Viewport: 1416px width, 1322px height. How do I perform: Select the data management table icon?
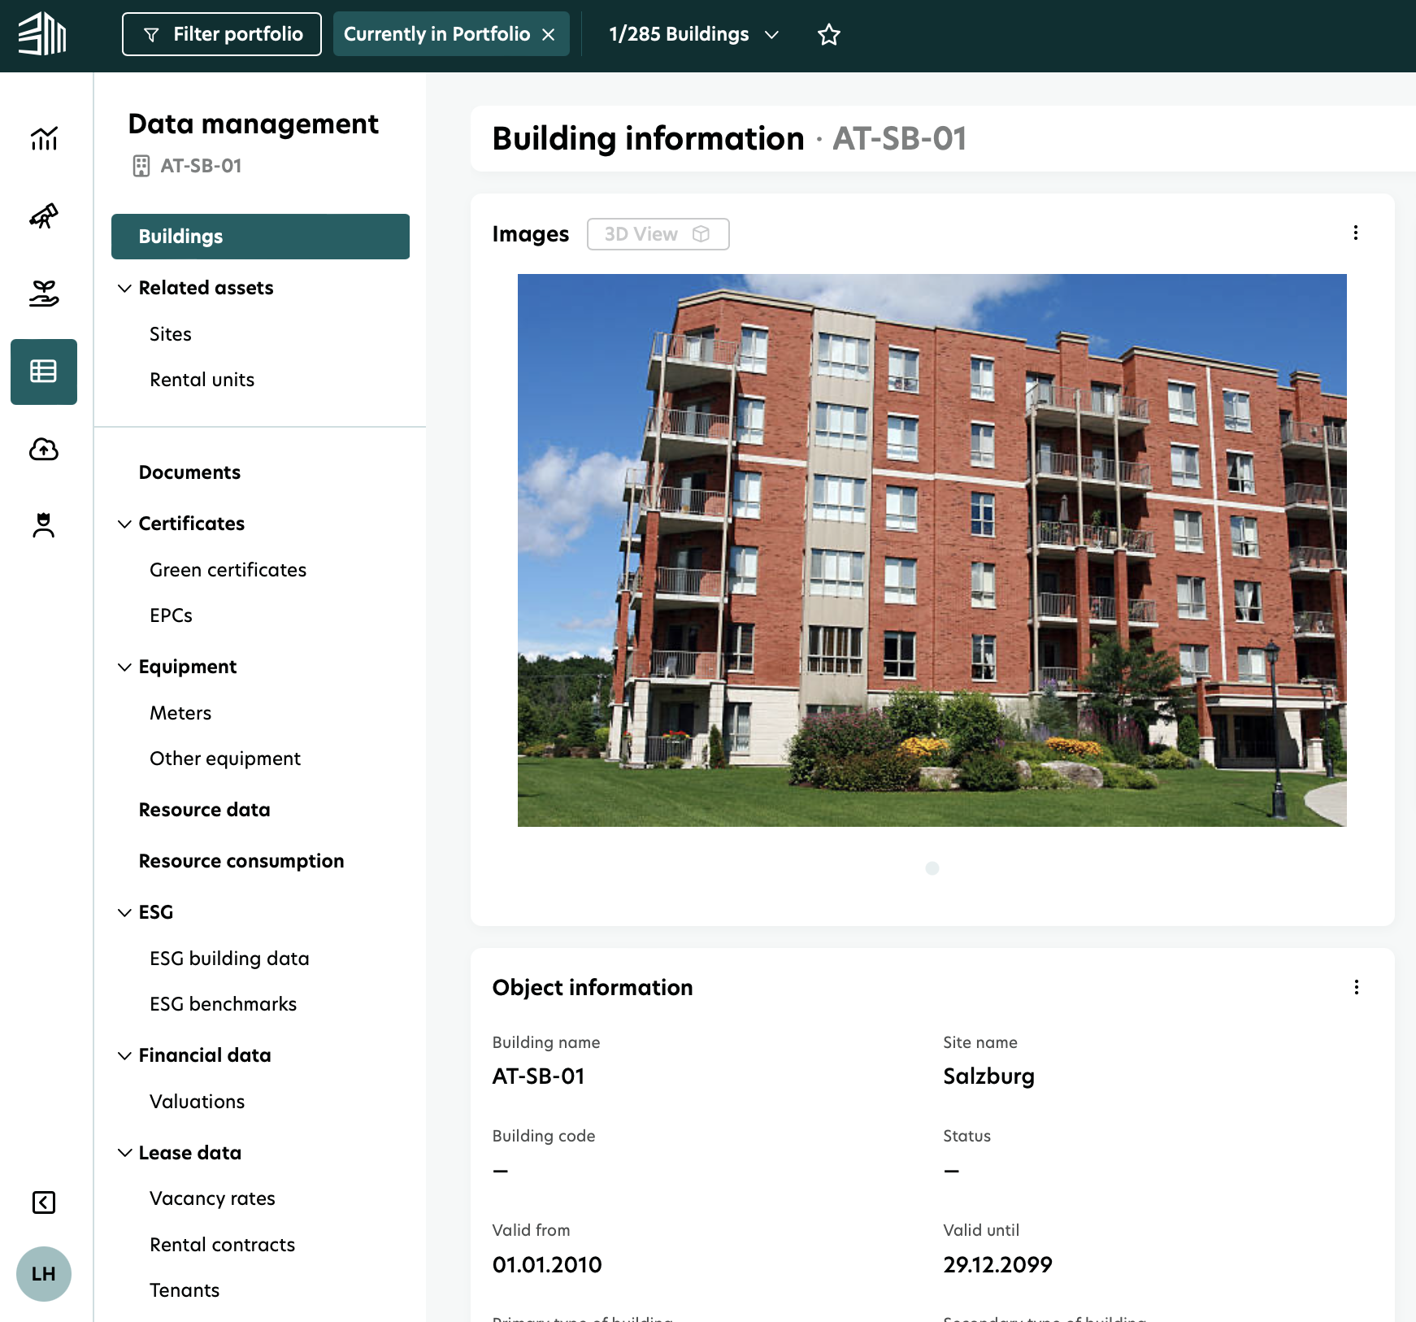pyautogui.click(x=44, y=372)
